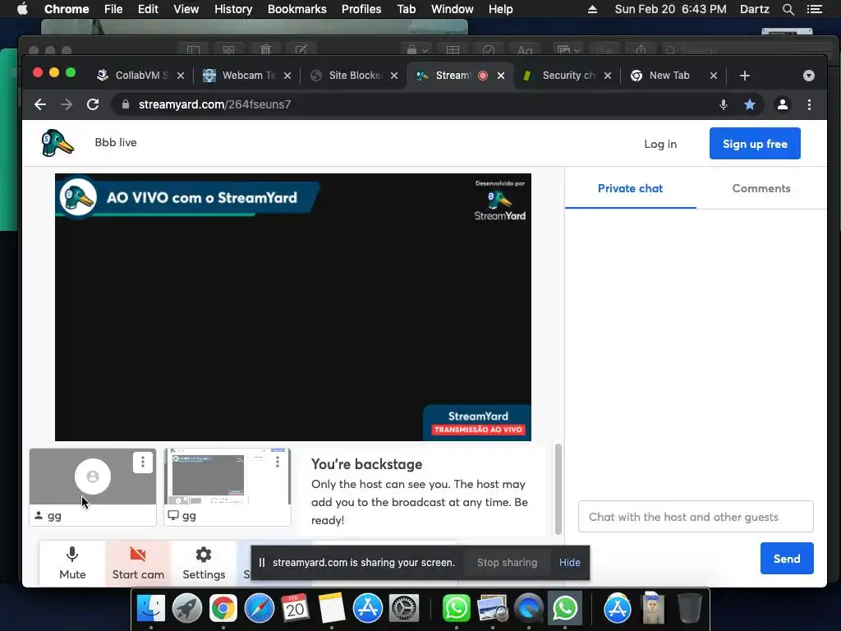Screen dimensions: 841x631
Task: Open Spotlight search in menu bar
Action: [788, 9]
